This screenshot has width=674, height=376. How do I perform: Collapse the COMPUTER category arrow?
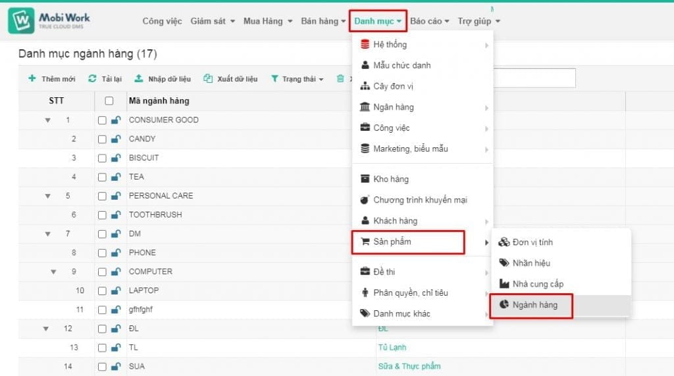54,271
